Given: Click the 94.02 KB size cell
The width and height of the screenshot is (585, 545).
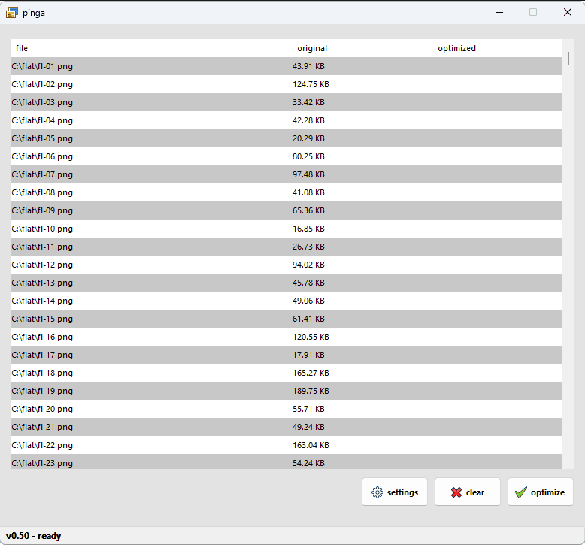Looking at the screenshot, I should tap(308, 265).
